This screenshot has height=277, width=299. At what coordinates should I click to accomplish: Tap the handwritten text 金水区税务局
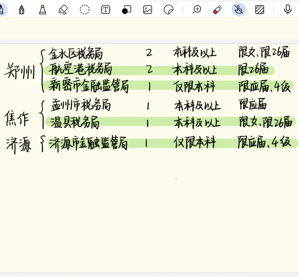76,53
